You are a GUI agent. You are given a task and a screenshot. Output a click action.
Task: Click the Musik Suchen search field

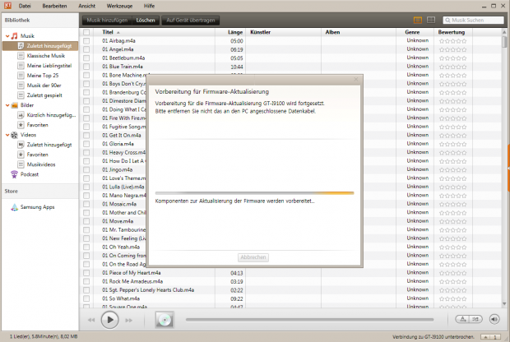473,19
